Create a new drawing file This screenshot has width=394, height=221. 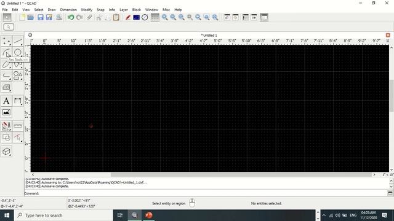22,17
